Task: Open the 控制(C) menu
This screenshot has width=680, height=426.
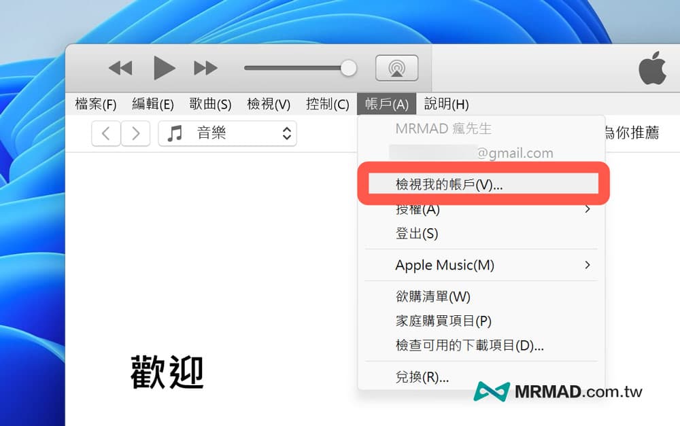Action: point(328,104)
